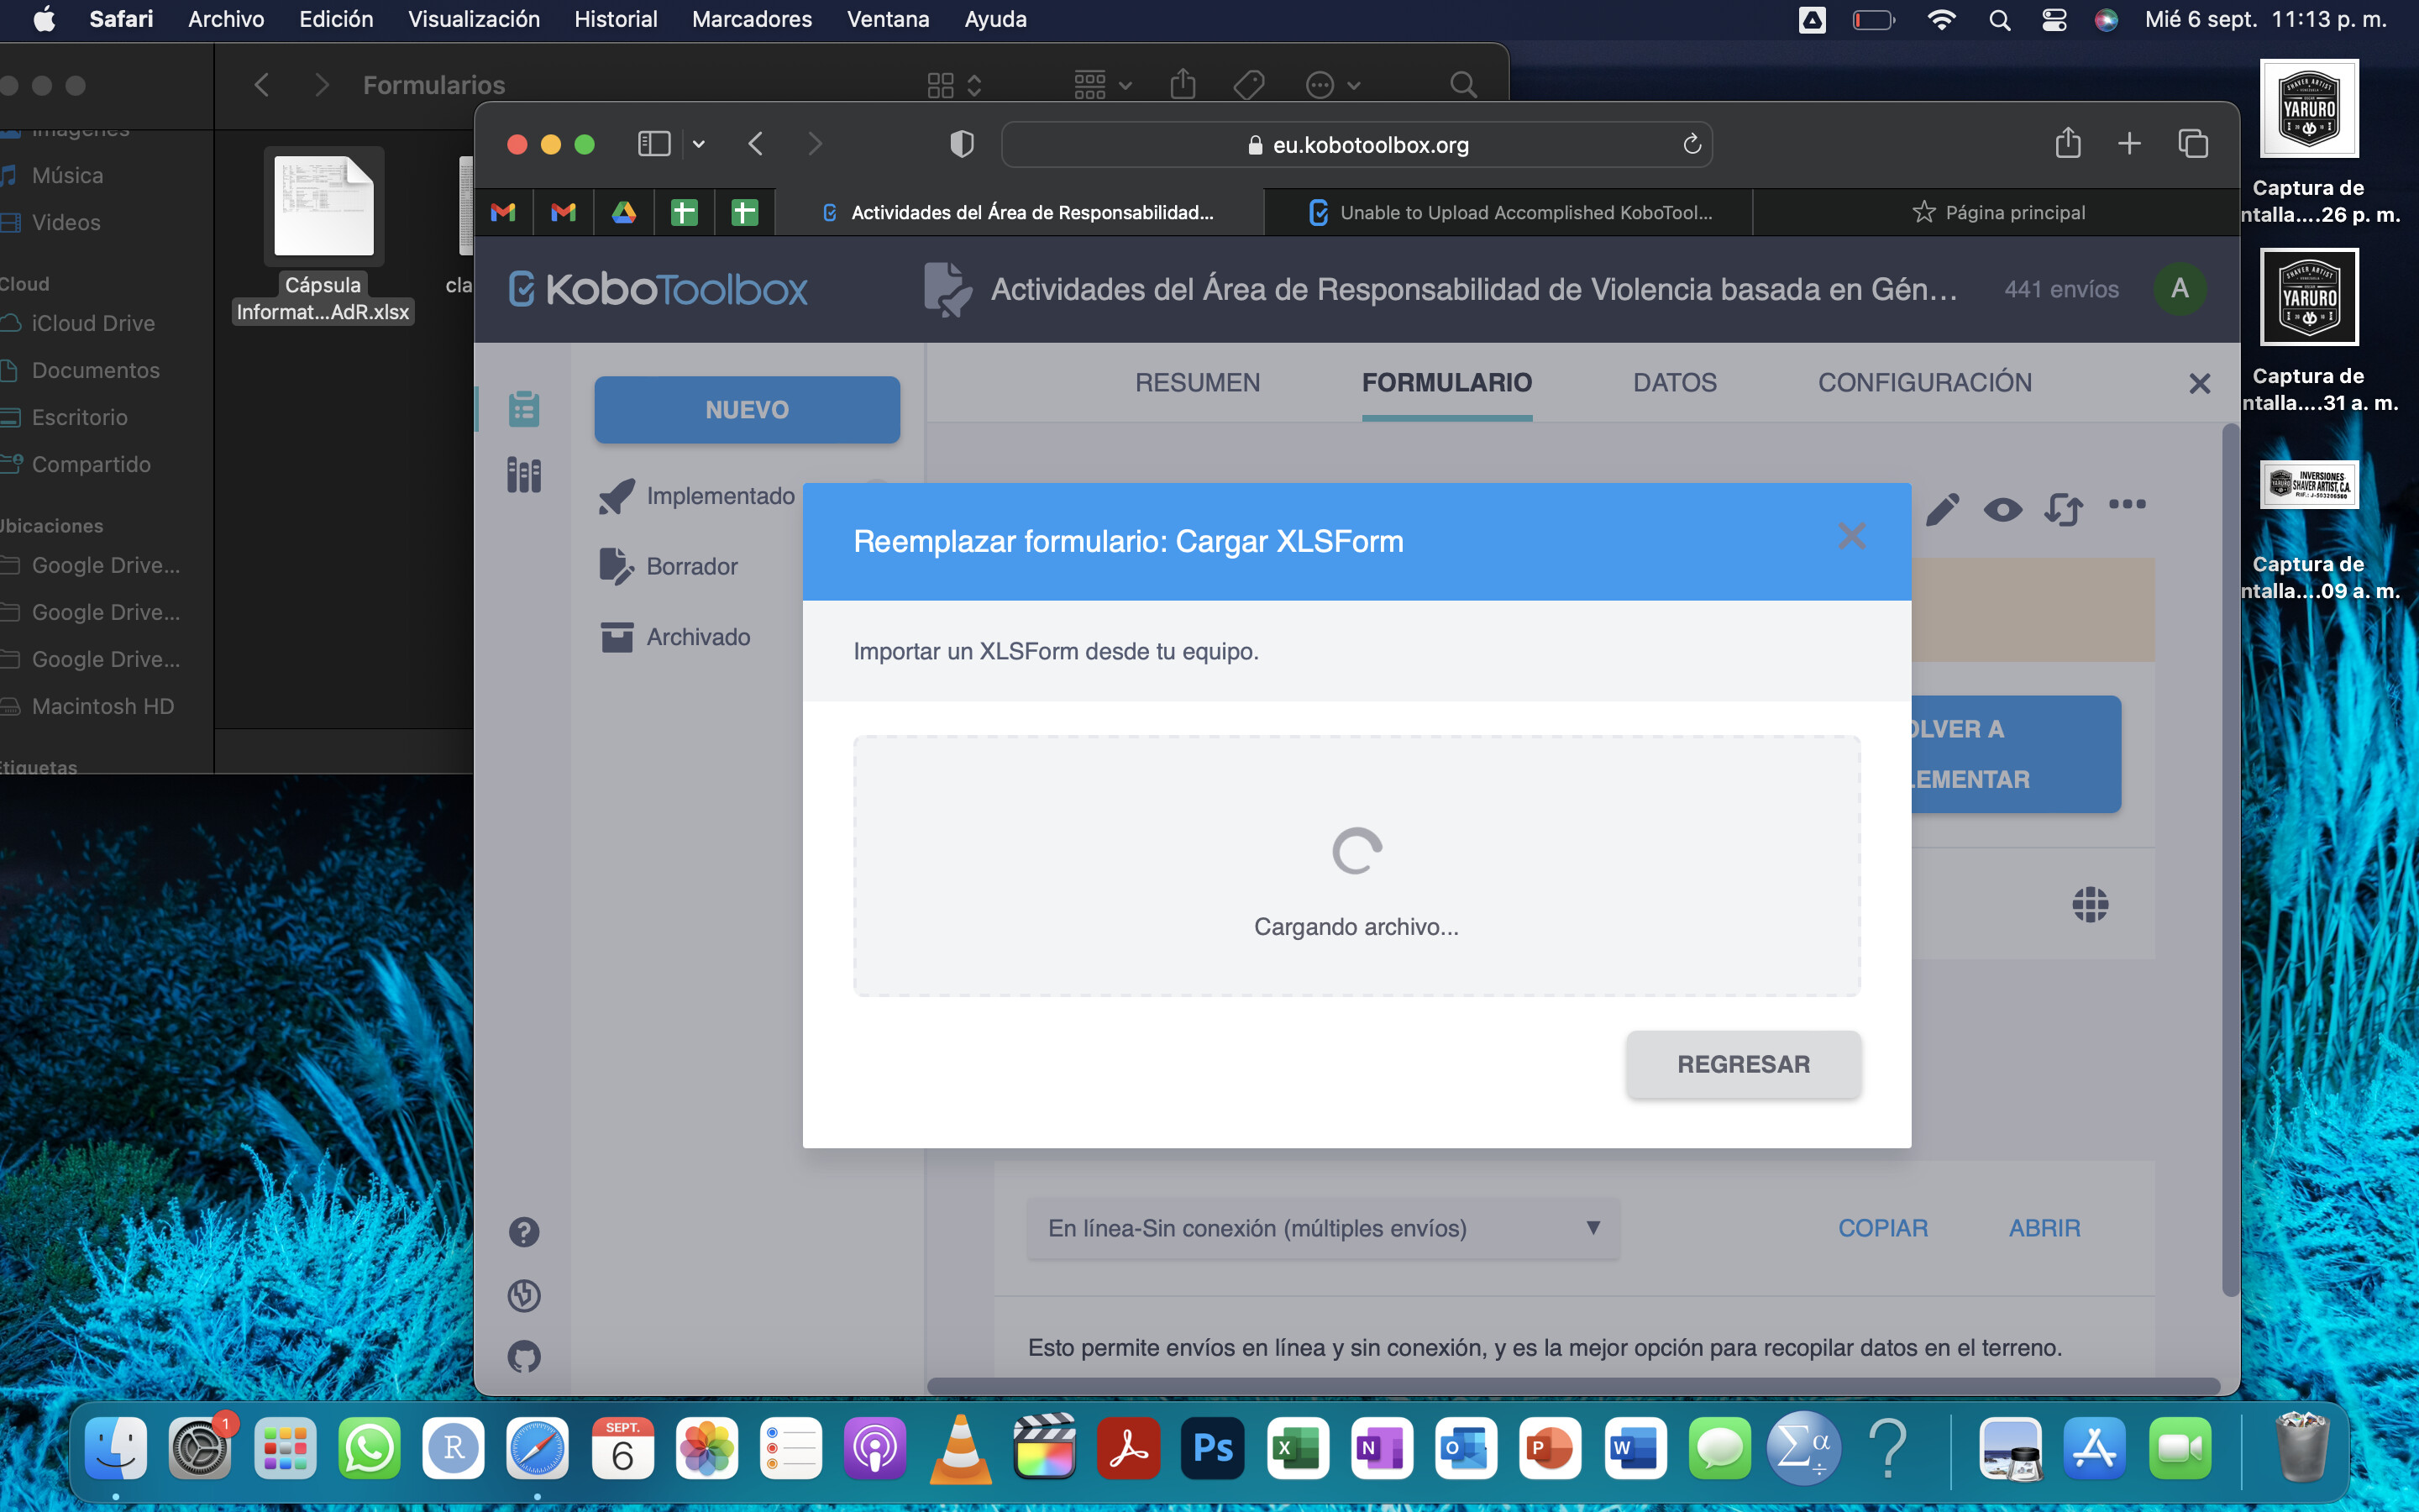The height and width of the screenshot is (1512, 2419).
Task: Click the replace form icon beside the eye
Action: pyautogui.click(x=2065, y=509)
